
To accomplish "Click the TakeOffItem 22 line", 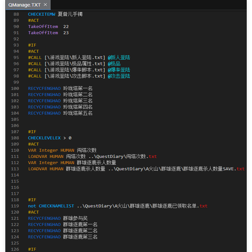I will (x=48, y=27).
